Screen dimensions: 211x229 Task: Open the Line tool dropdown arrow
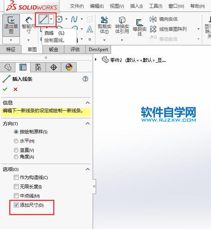coord(51,19)
